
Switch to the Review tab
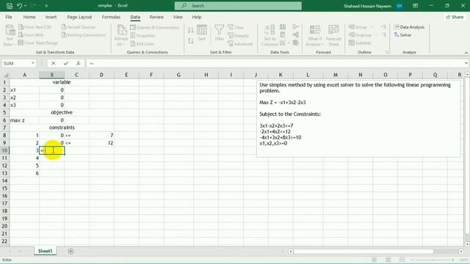(156, 17)
